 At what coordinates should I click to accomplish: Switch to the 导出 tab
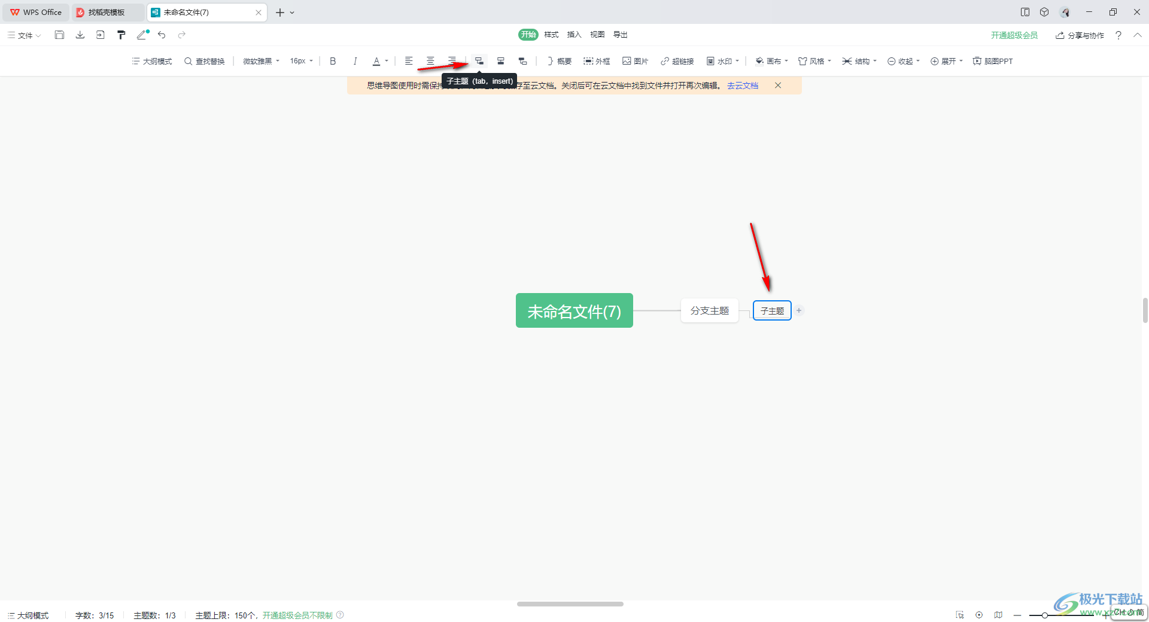pos(621,35)
